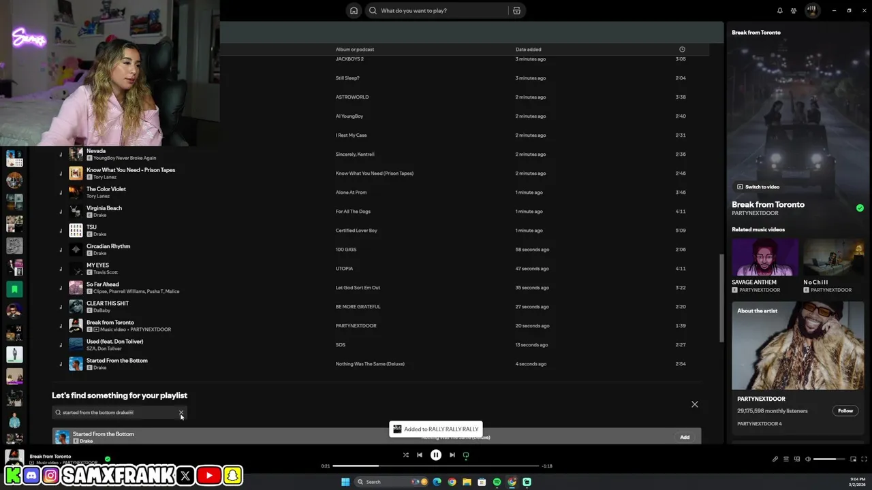This screenshot has height=490, width=872.
Task: Click the clock duration column icon
Action: pos(682,49)
